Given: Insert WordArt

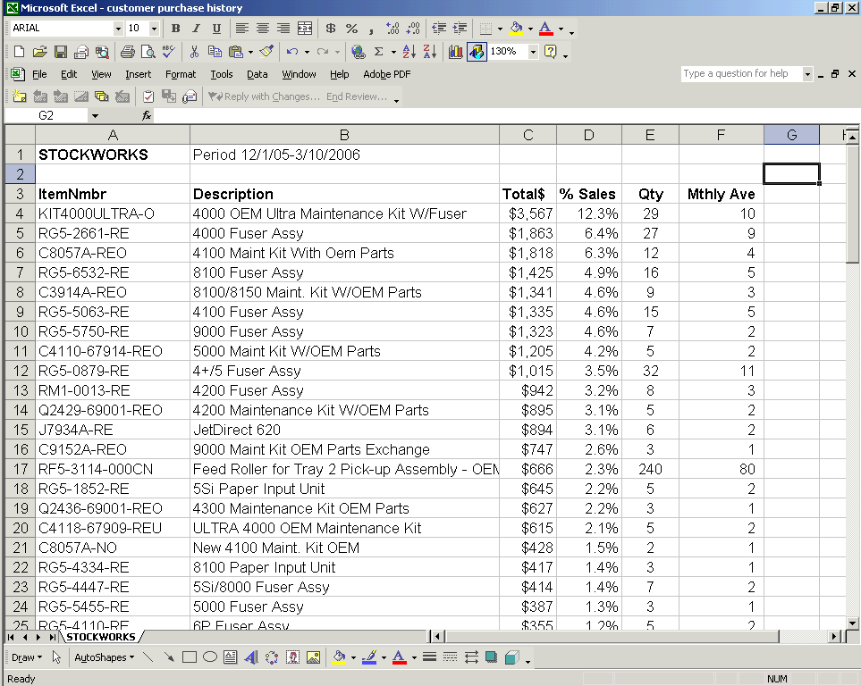Looking at the screenshot, I should (x=251, y=657).
